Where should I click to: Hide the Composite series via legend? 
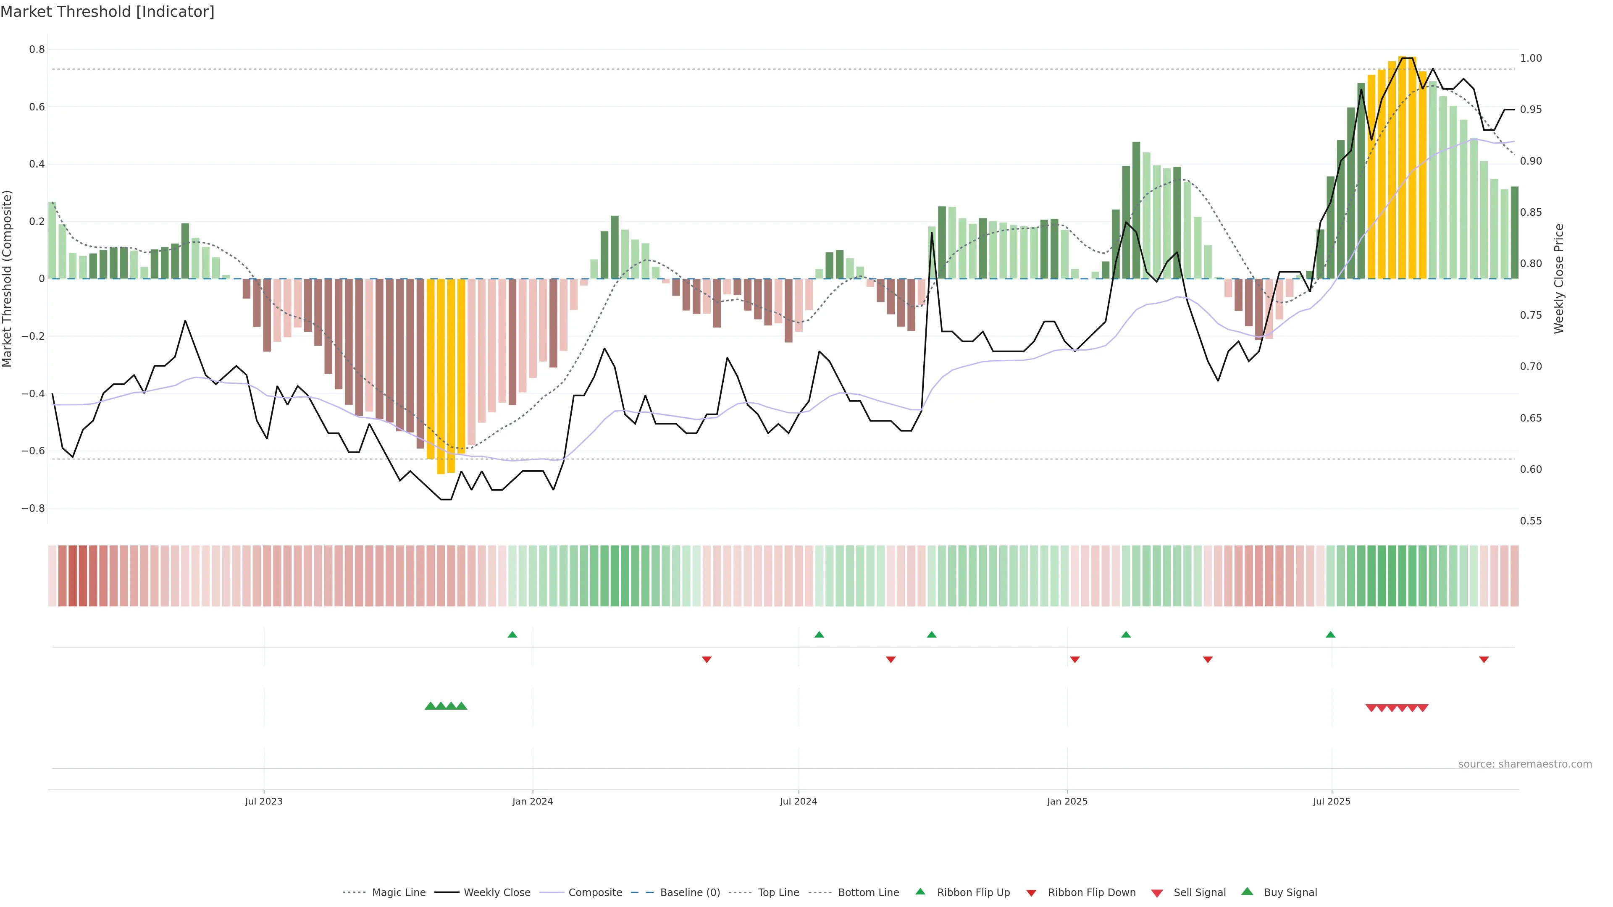coord(595,892)
